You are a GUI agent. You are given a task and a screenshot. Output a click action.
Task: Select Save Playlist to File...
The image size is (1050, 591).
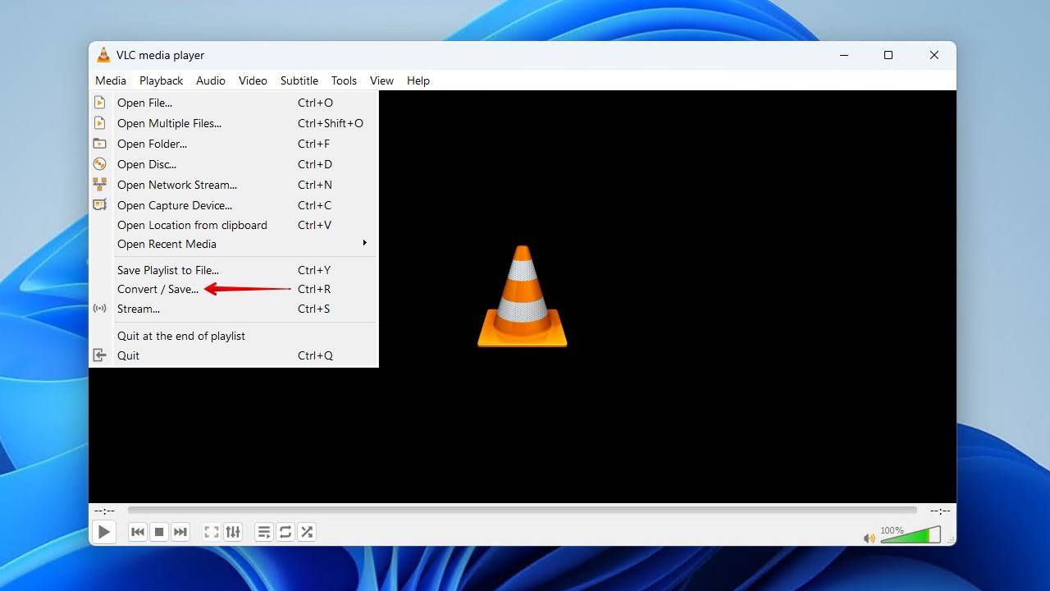(234, 270)
